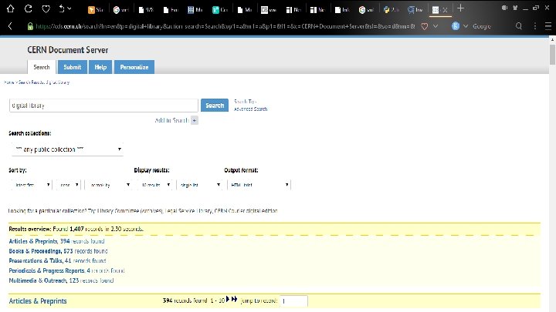Open the three vertical dots menu
The height and width of the screenshot is (312, 556).
click(x=535, y=26)
